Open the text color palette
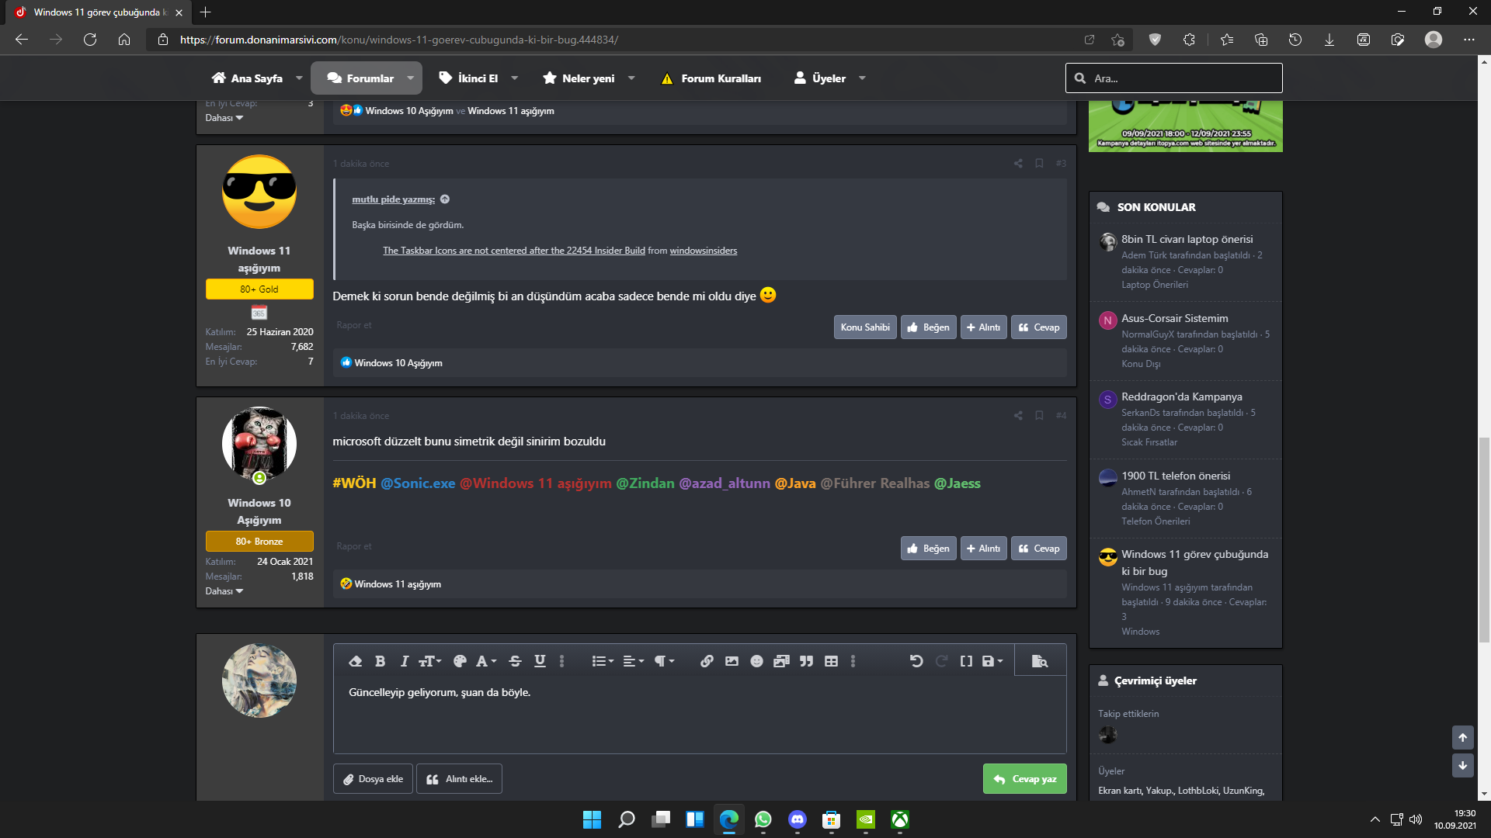This screenshot has width=1491, height=838. tap(460, 661)
